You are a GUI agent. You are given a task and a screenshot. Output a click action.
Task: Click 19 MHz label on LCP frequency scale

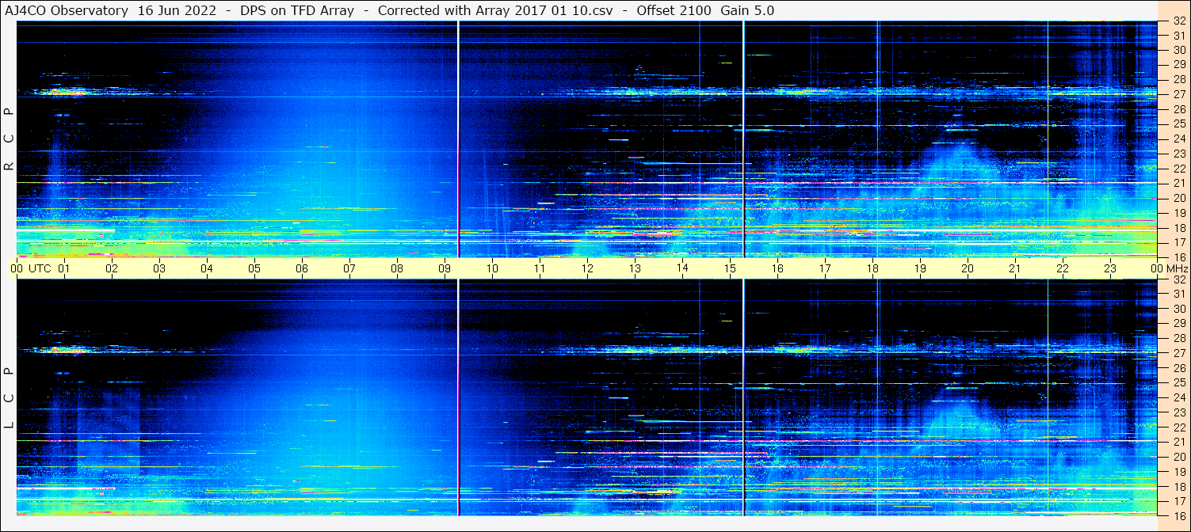click(1178, 472)
